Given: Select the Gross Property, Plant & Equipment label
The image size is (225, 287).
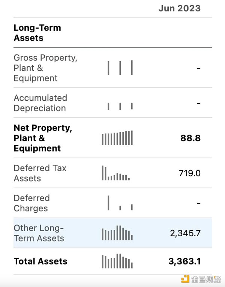Looking at the screenshot, I should pos(45,68).
